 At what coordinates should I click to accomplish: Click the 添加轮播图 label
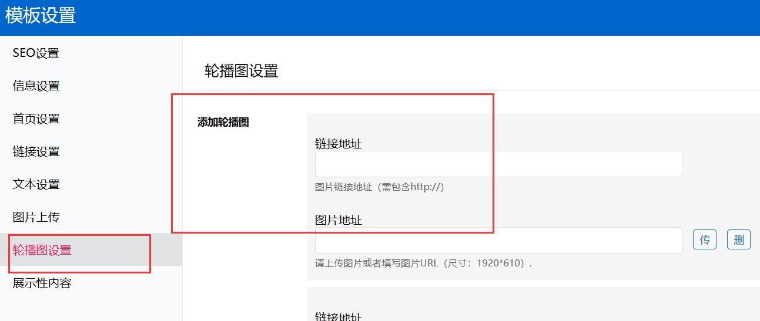223,123
